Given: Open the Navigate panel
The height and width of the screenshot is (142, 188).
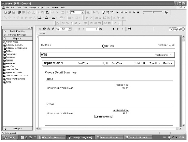Looking at the screenshot, I should tap(18, 129).
